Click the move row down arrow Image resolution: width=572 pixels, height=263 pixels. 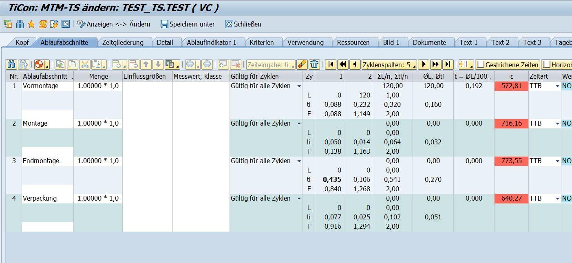coord(158,64)
